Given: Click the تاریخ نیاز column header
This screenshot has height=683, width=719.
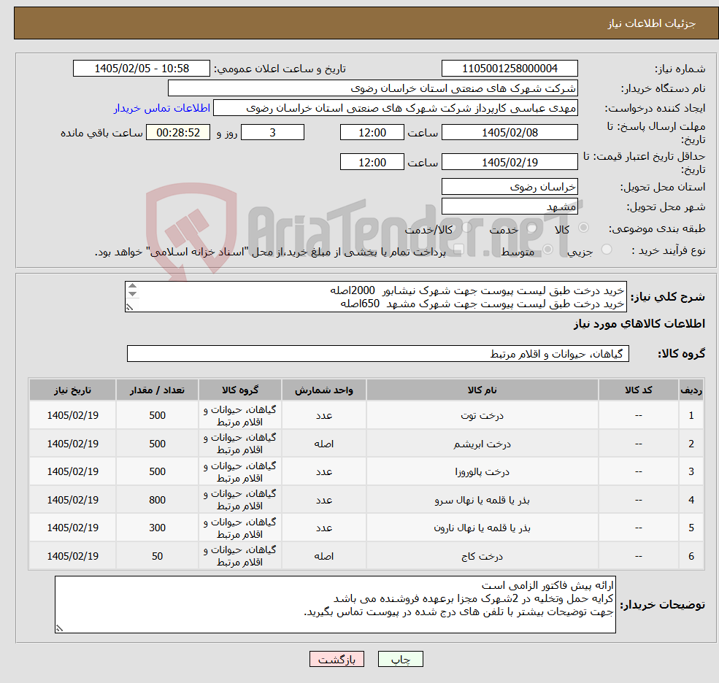Looking at the screenshot, I should click(x=72, y=390).
